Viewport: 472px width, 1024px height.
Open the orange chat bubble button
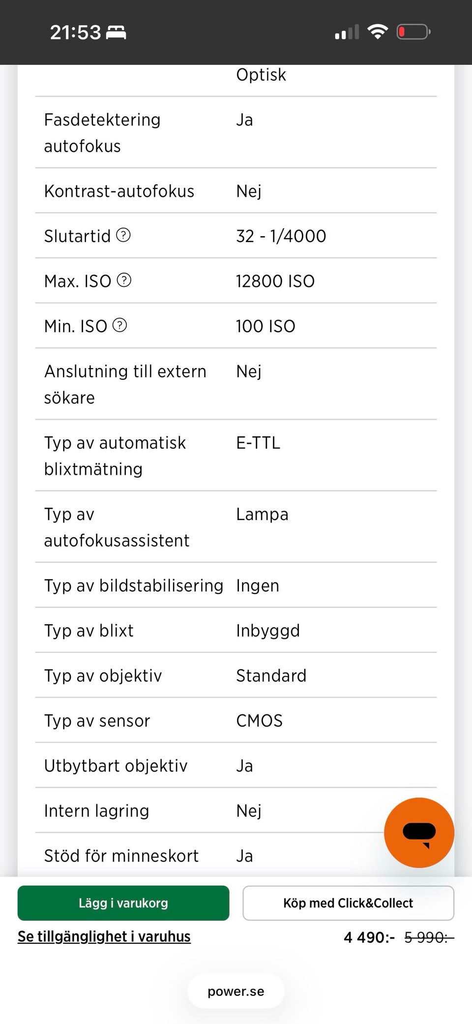419,833
